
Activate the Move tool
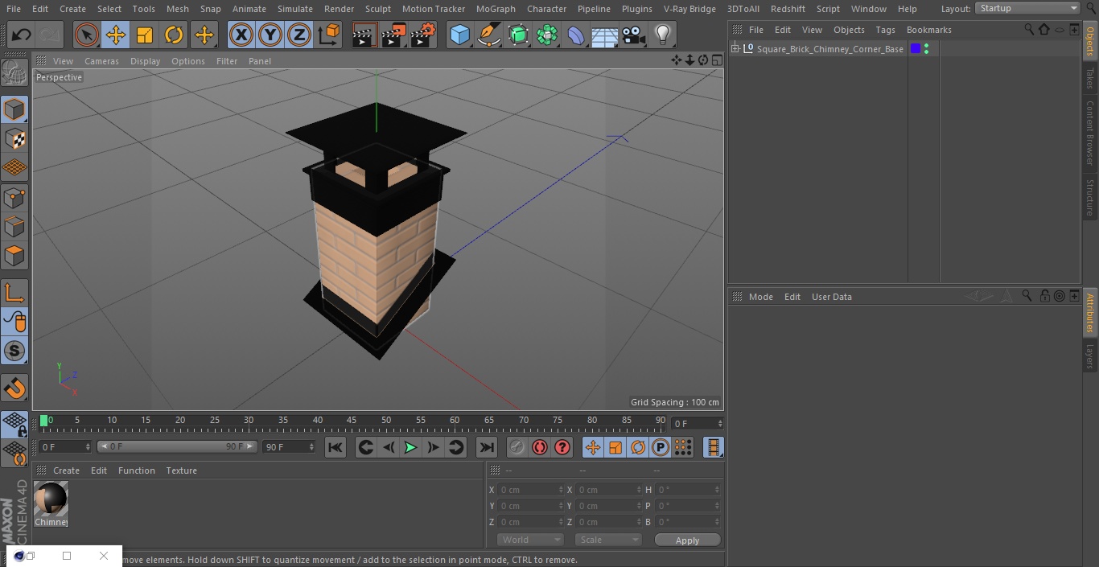coord(116,35)
